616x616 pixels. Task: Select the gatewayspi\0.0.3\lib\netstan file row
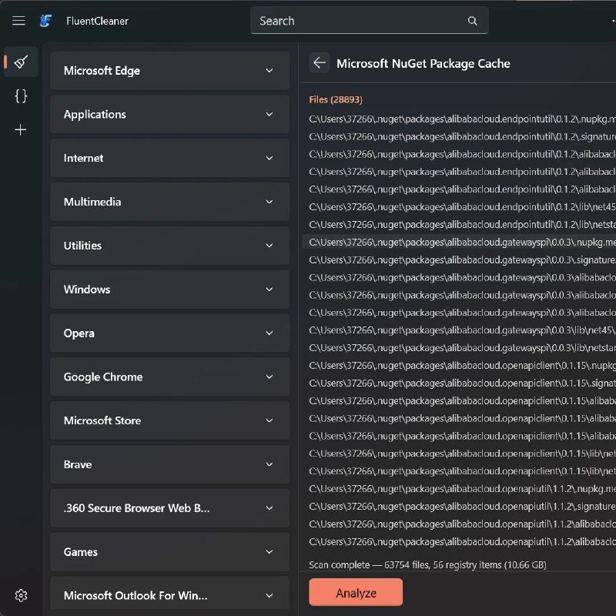pyautogui.click(x=462, y=348)
